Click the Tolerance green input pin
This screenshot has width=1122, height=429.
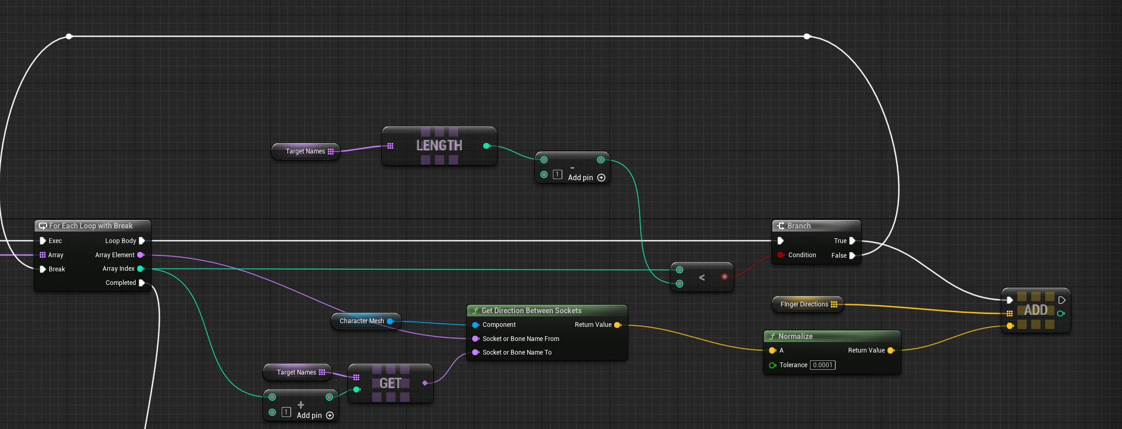click(772, 365)
